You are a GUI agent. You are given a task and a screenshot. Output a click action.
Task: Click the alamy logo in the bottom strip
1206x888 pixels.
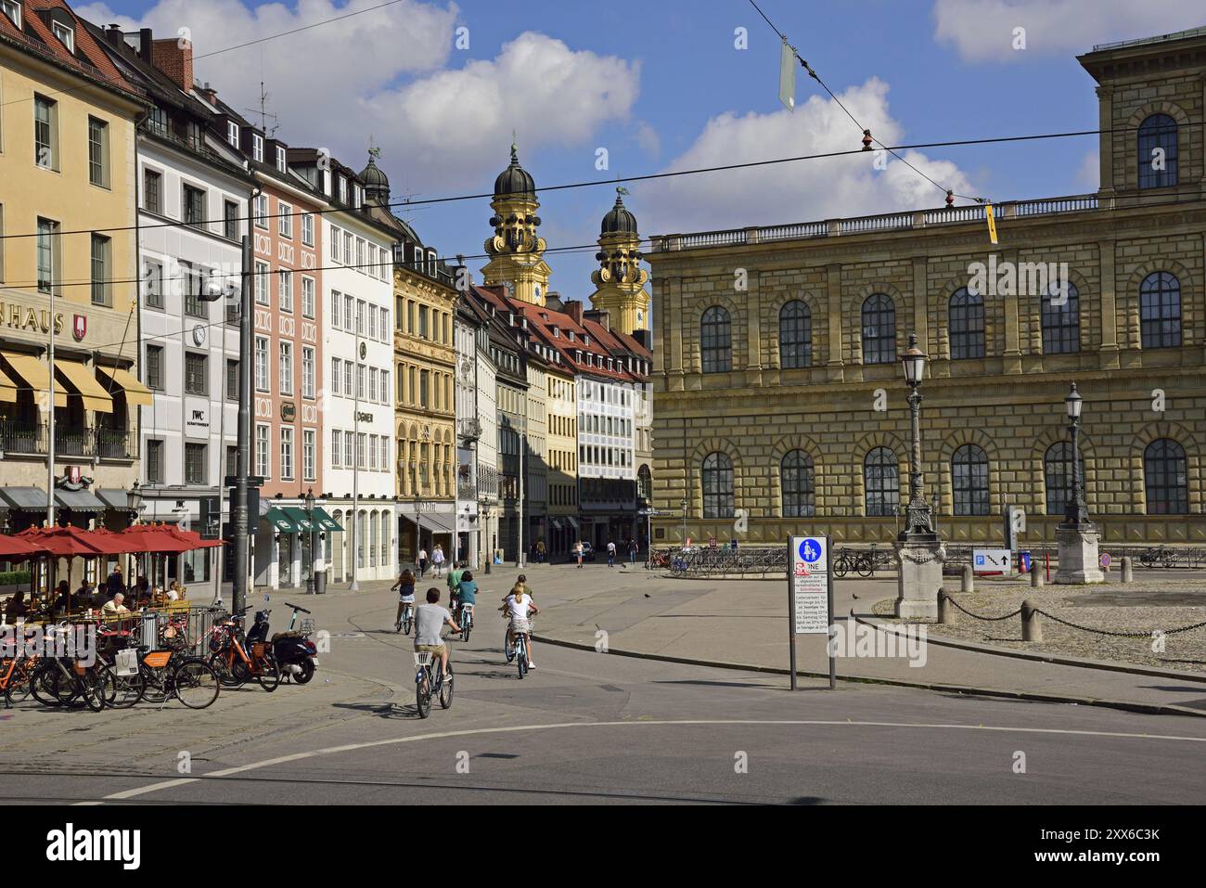(93, 845)
